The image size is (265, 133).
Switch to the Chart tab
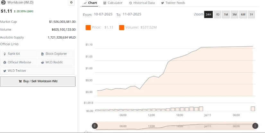coord(90,3)
